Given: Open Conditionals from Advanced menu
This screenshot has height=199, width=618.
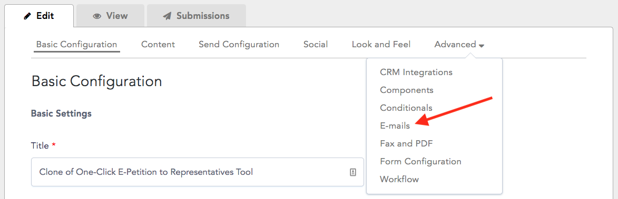Looking at the screenshot, I should coord(406,108).
